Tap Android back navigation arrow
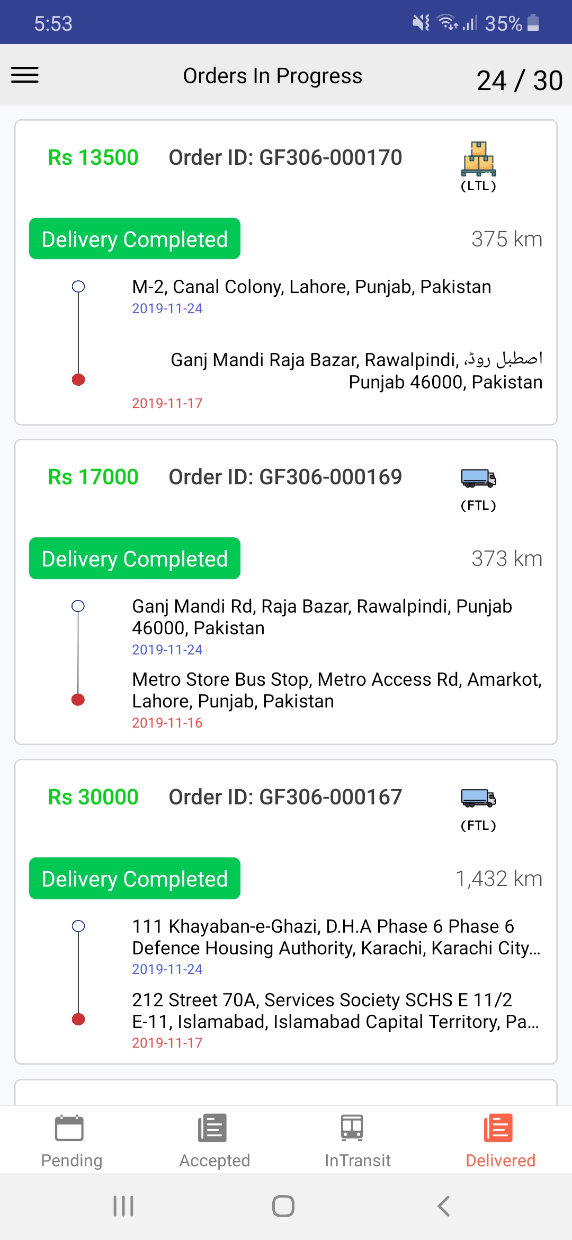 click(444, 1206)
